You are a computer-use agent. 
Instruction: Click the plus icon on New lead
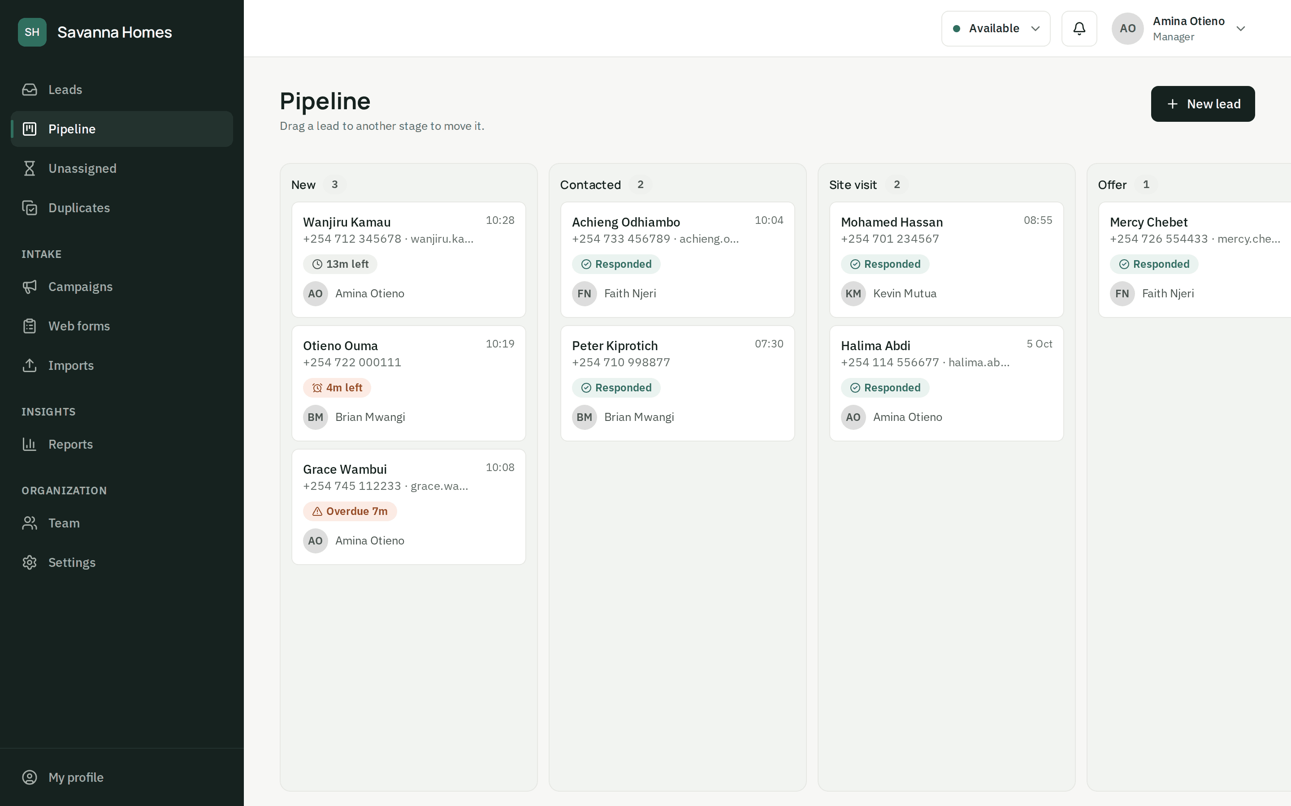[x=1172, y=104]
